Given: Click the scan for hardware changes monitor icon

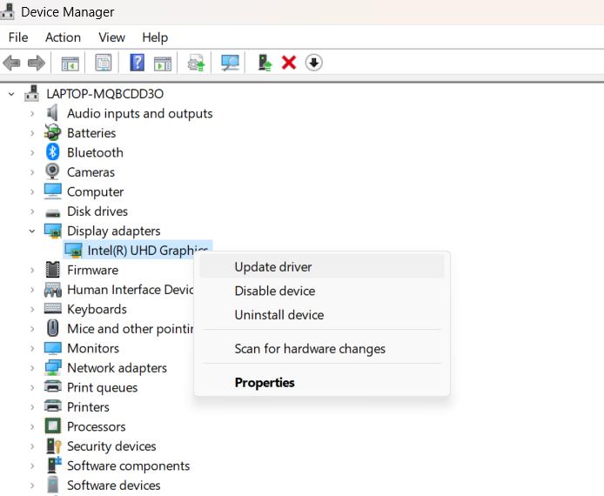Looking at the screenshot, I should click(230, 63).
